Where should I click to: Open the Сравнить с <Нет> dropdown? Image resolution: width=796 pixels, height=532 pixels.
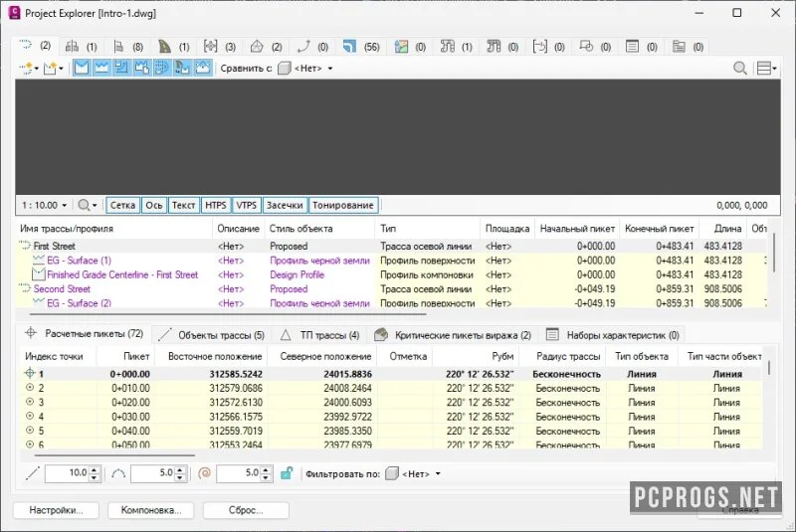306,68
